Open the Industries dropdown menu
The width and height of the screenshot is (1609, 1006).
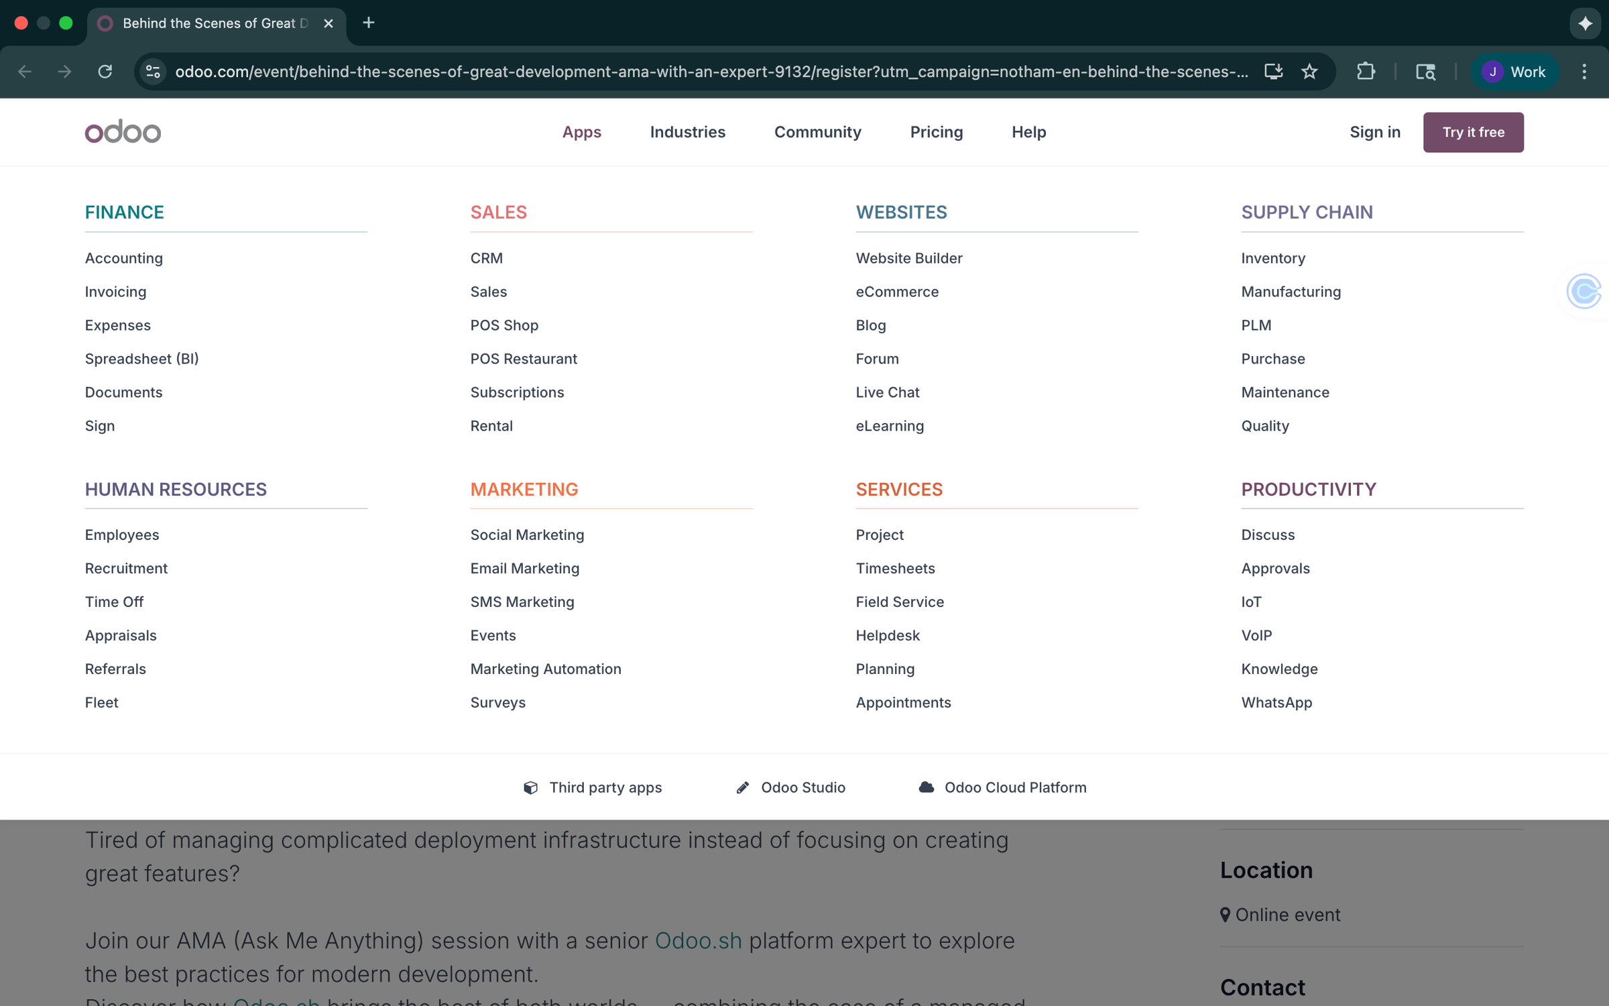coord(687,132)
